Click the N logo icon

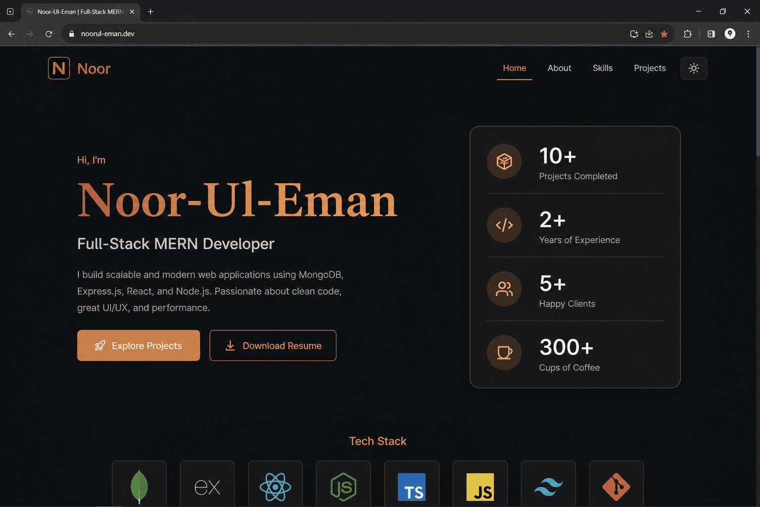[59, 68]
